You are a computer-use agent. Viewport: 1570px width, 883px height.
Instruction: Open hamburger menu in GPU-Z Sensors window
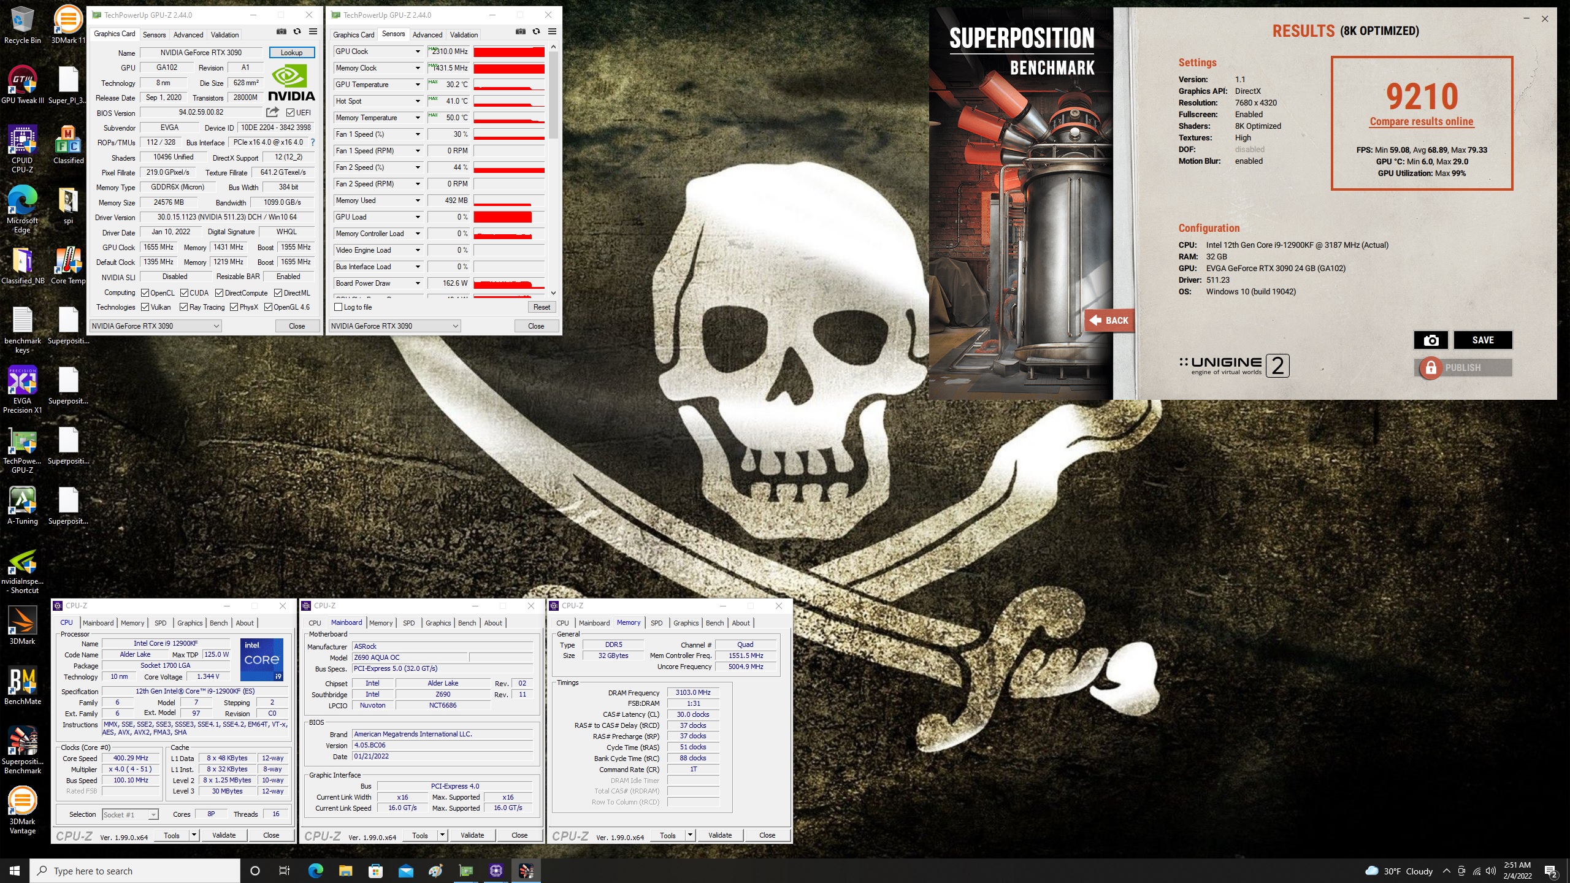pos(552,32)
